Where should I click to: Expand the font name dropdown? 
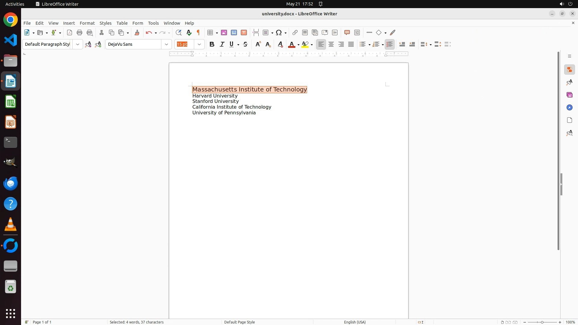point(166,44)
